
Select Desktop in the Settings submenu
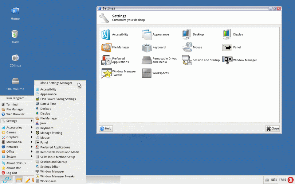[x=60, y=109]
